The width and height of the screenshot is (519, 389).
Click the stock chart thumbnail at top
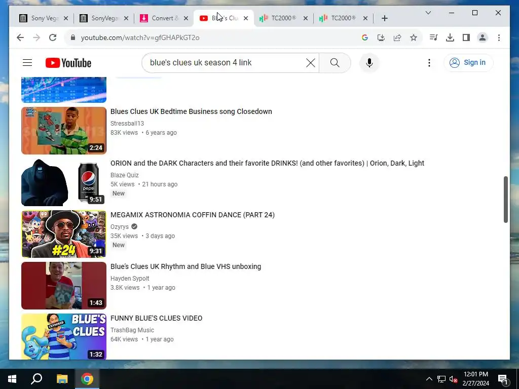64,90
